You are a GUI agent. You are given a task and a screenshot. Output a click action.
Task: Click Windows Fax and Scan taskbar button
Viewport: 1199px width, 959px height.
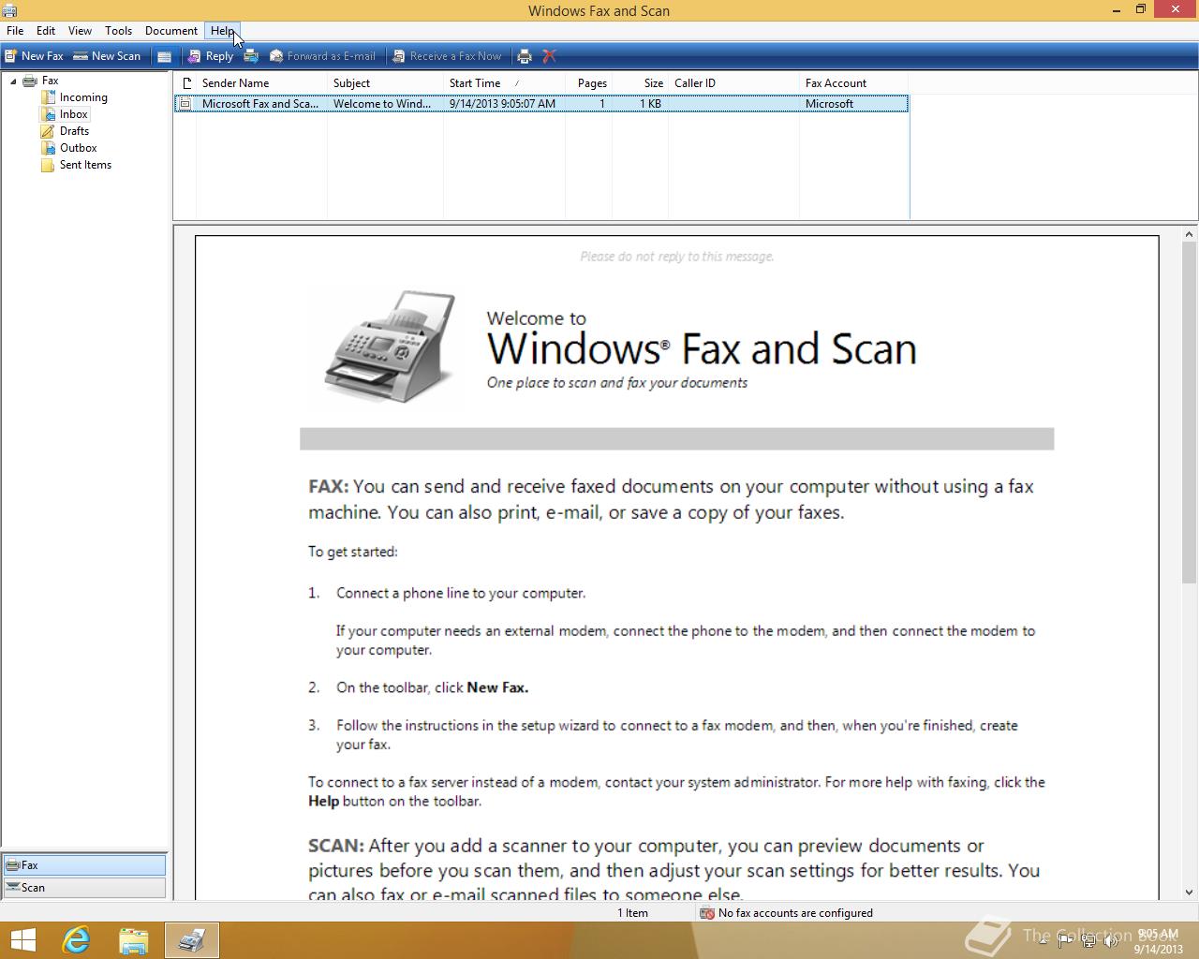(192, 940)
